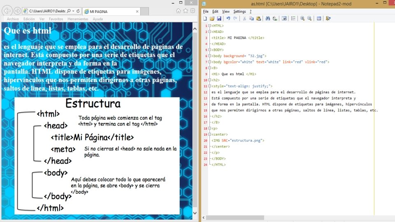Open the Settings menu in Notepad2
Screen dimensions: 395x222
tap(239, 12)
